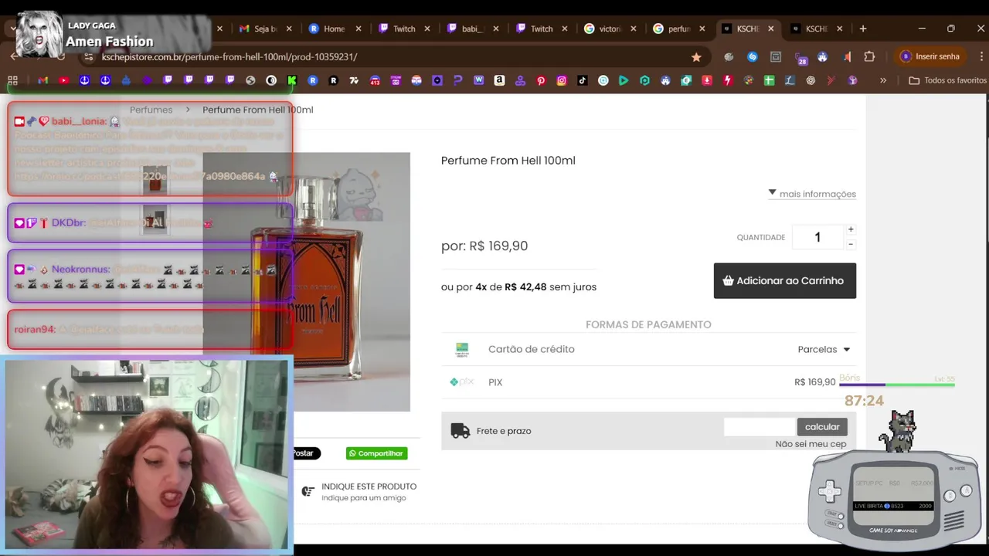
Task: Share the product via WhatsApp Compartilhar button
Action: [x=376, y=453]
